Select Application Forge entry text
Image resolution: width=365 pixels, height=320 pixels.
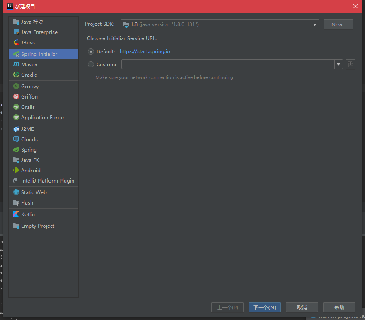[x=42, y=118]
